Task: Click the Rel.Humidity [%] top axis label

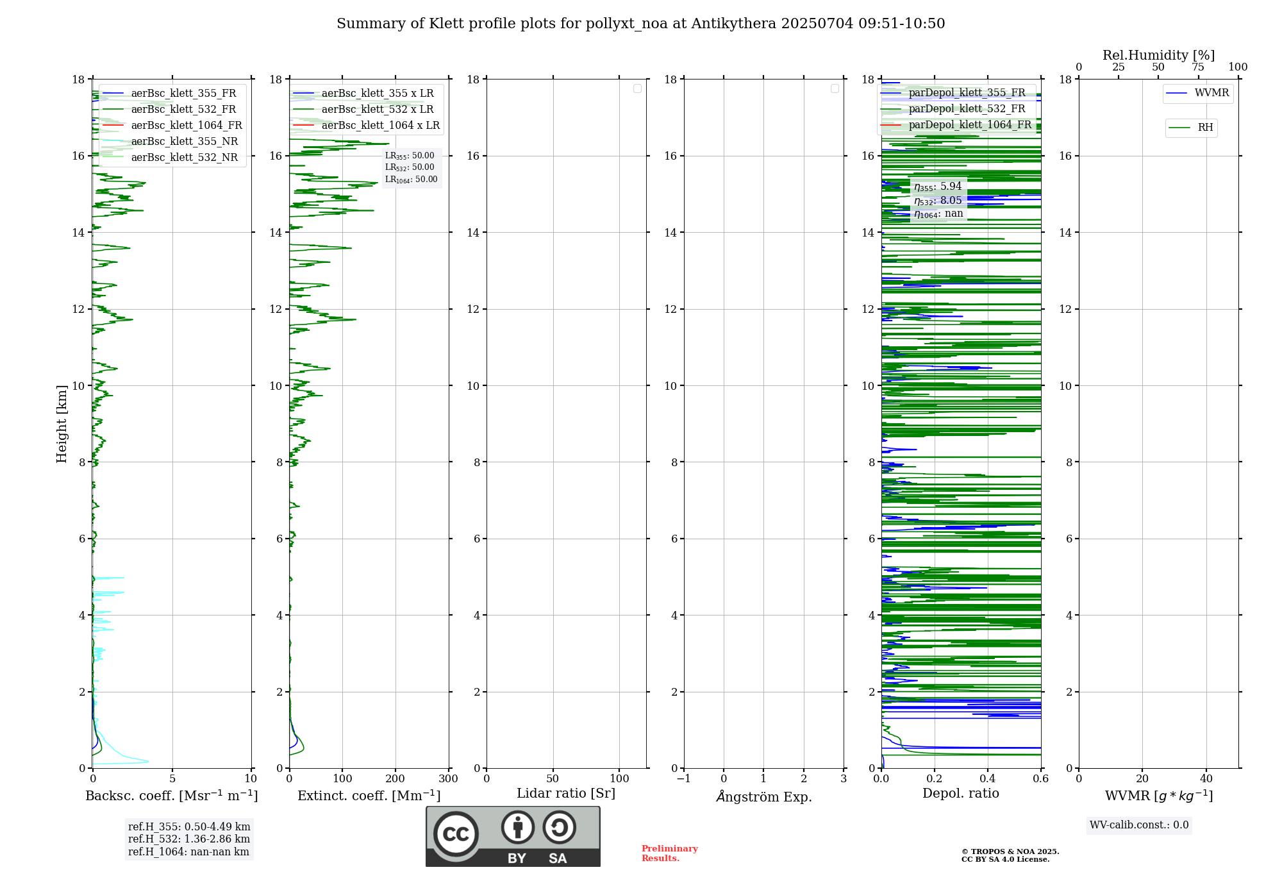Action: coord(1159,55)
